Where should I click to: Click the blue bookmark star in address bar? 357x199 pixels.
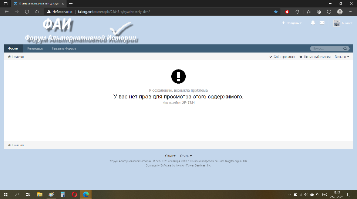(276, 12)
